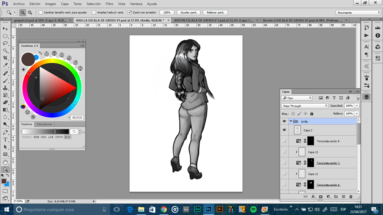383x215 pixels.
Task: Show the Capa 12 layer
Action: (284, 152)
